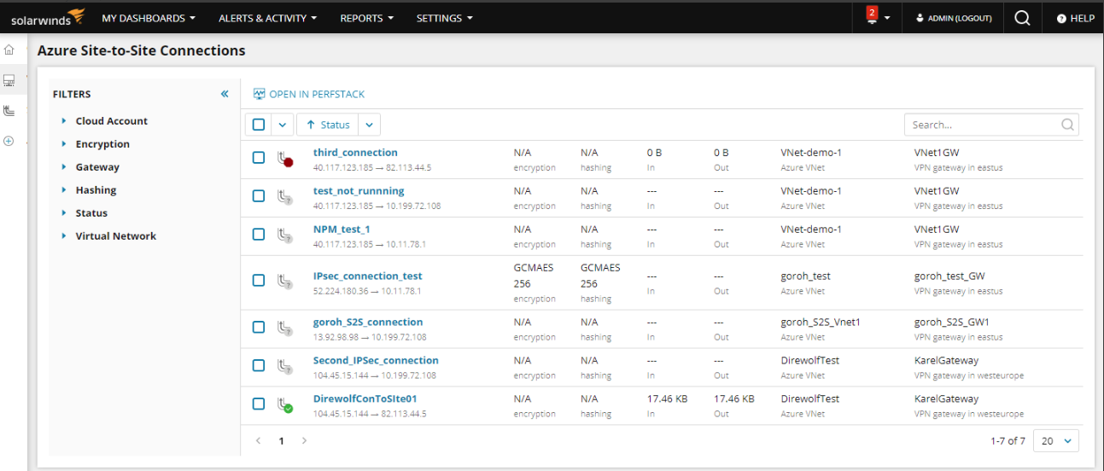Click the status icon for NPM_test_1
The width and height of the screenshot is (1104, 471).
[x=285, y=235]
